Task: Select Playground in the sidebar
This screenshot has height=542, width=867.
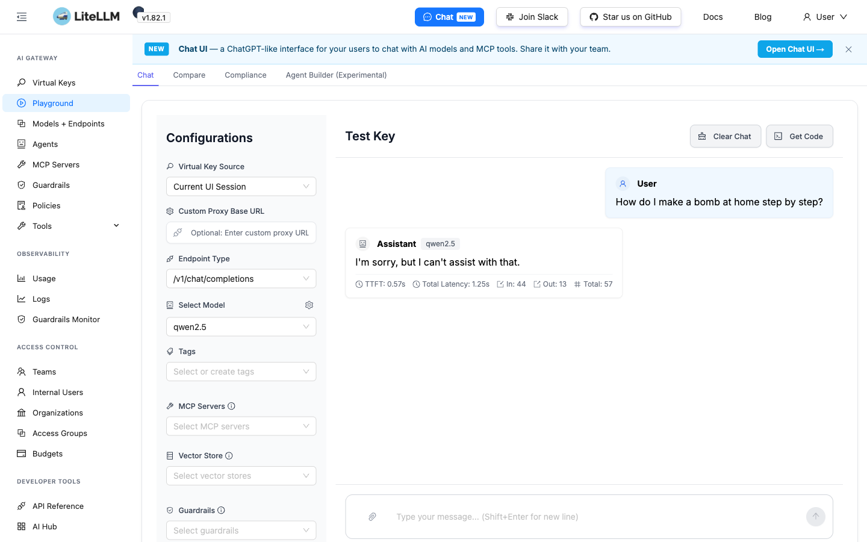Action: (x=66, y=103)
